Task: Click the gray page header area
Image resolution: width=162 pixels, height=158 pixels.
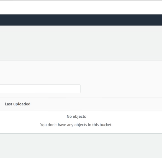Action: click(81, 43)
